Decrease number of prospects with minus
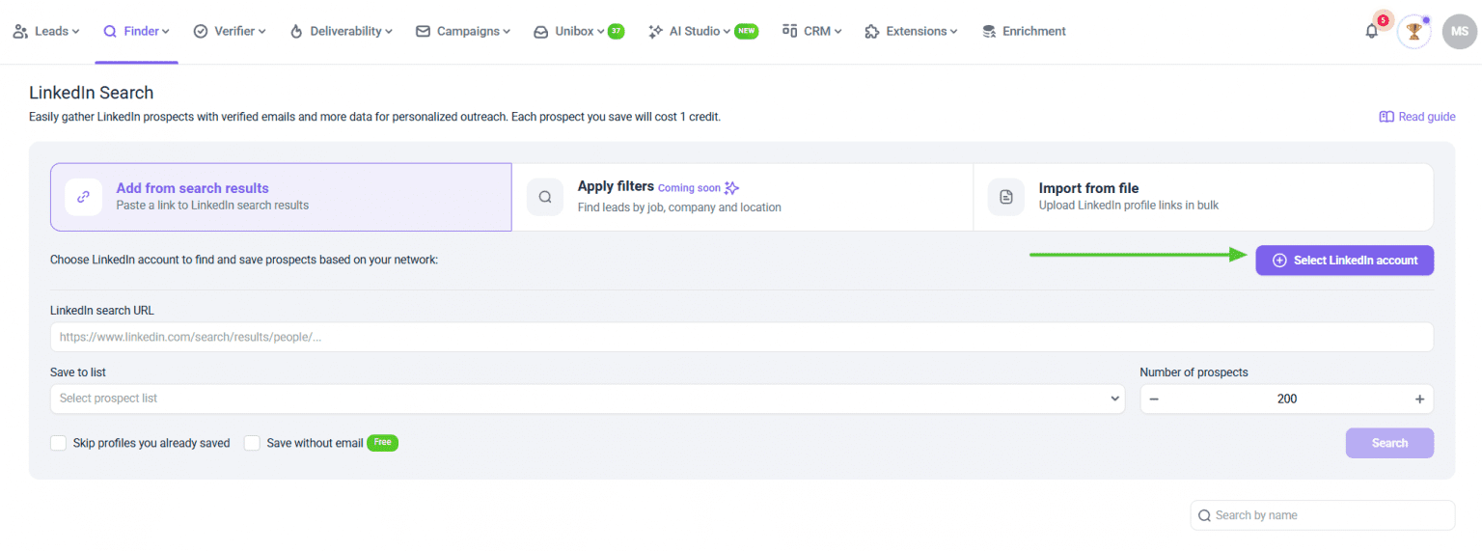Screen dimensions: 1482x551 point(1154,399)
